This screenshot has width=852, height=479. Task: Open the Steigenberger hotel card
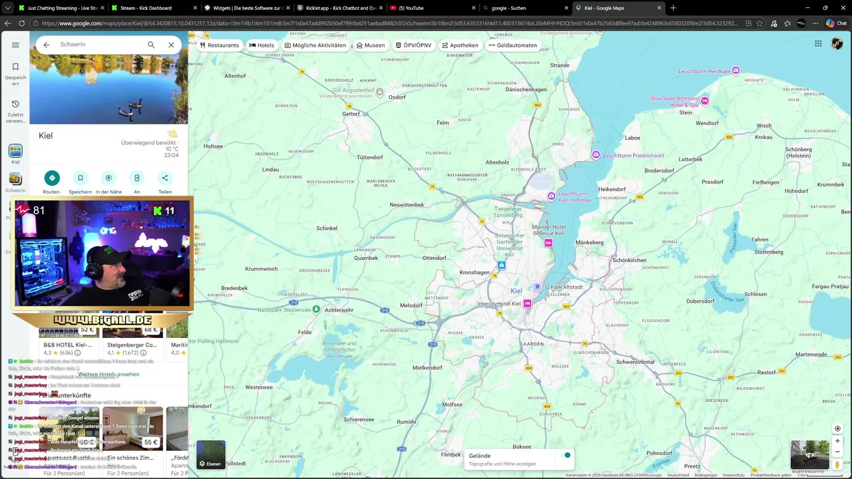(132, 336)
